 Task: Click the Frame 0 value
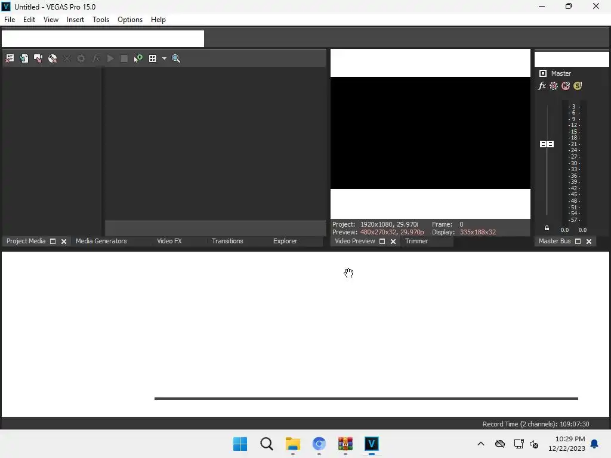[461, 224]
